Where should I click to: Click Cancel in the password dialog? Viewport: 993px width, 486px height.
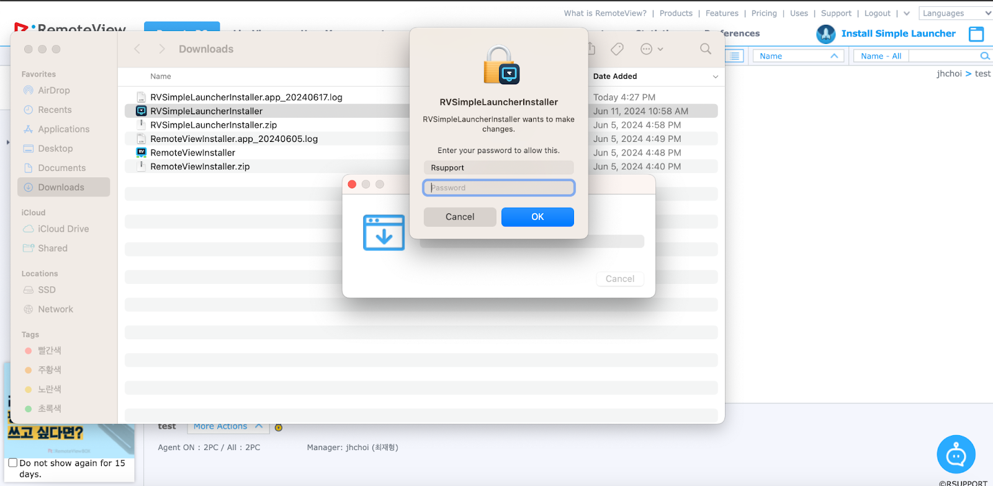point(459,217)
